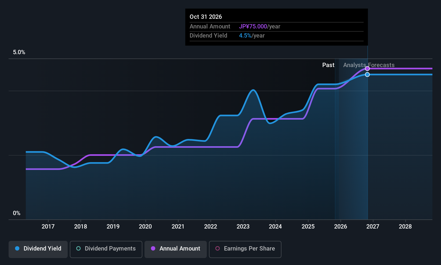Click the JP¥75.000/year annual amount value

(253, 26)
